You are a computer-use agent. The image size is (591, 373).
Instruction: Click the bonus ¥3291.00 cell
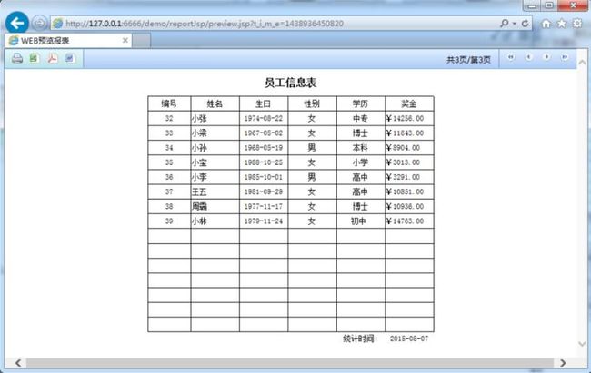pos(409,177)
